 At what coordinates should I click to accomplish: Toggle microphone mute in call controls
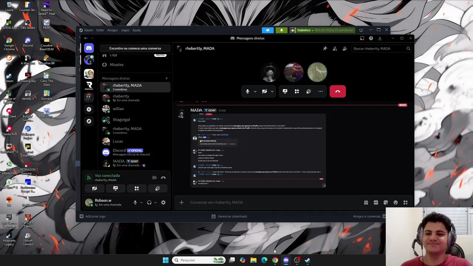pos(248,91)
